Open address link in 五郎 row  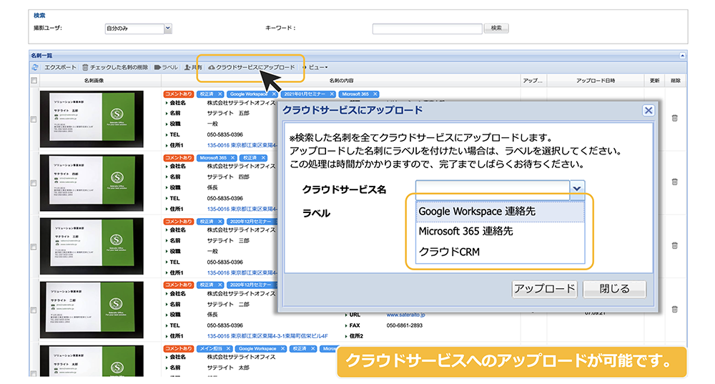tap(242, 145)
